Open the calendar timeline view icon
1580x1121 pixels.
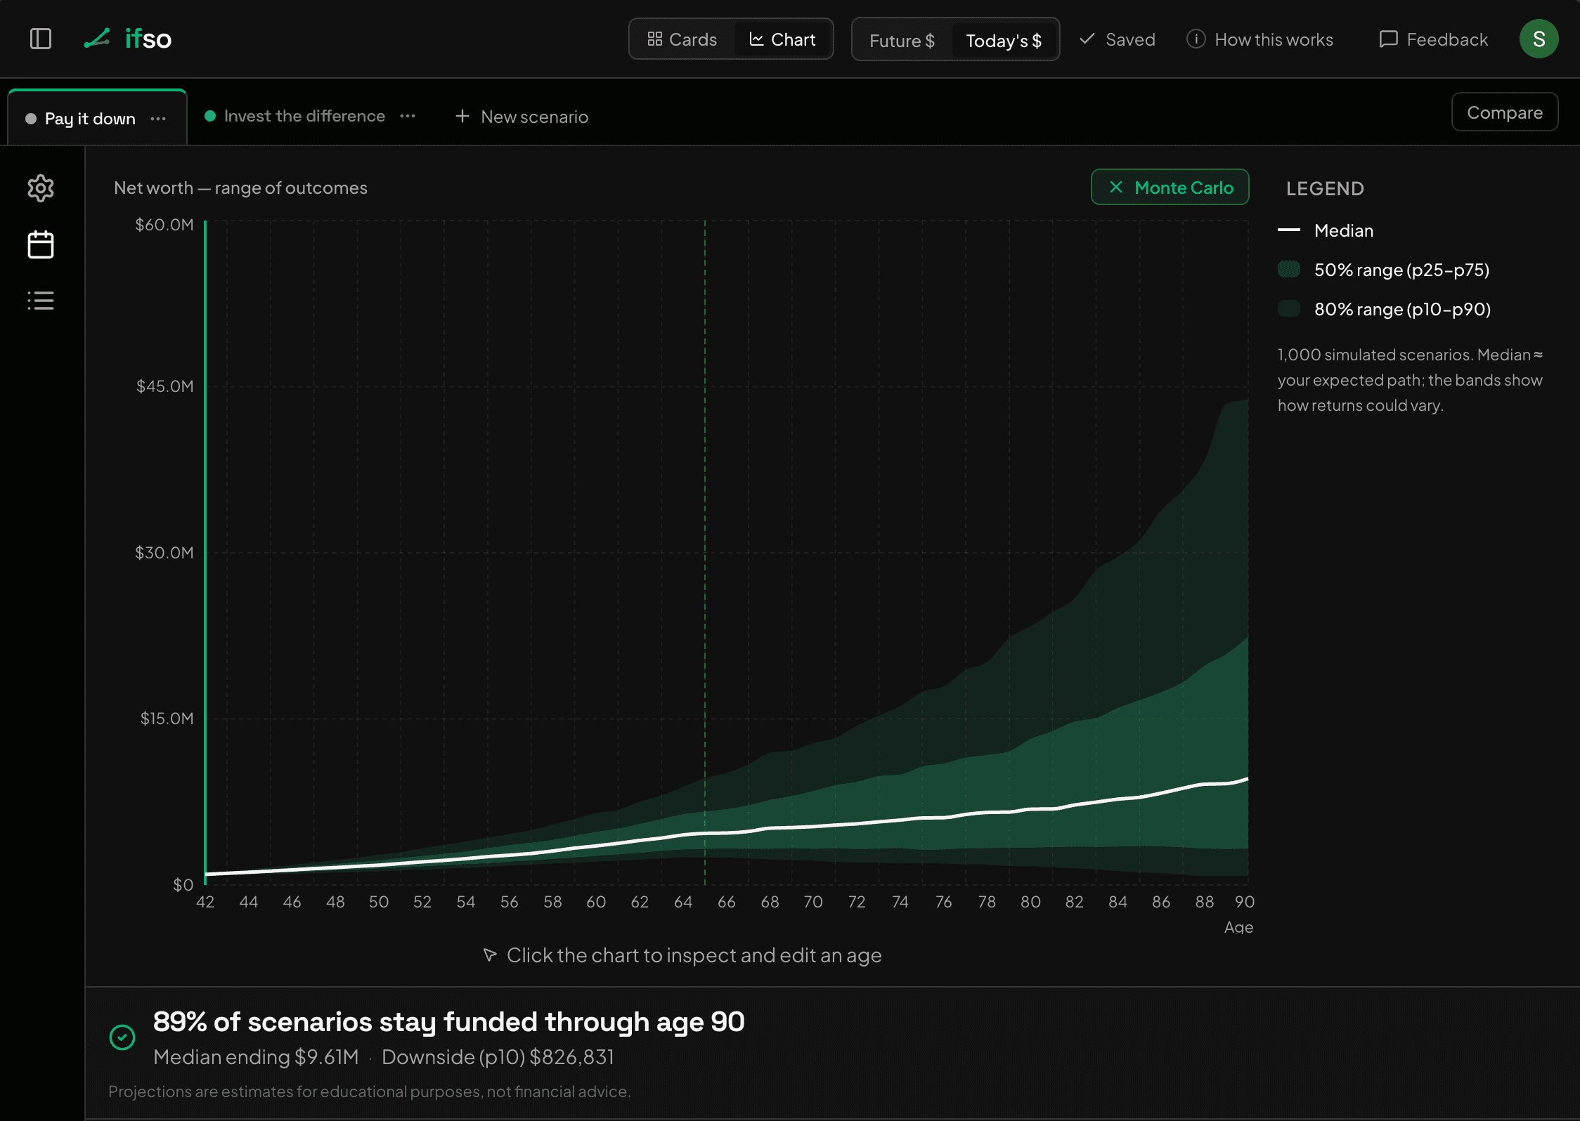(41, 244)
